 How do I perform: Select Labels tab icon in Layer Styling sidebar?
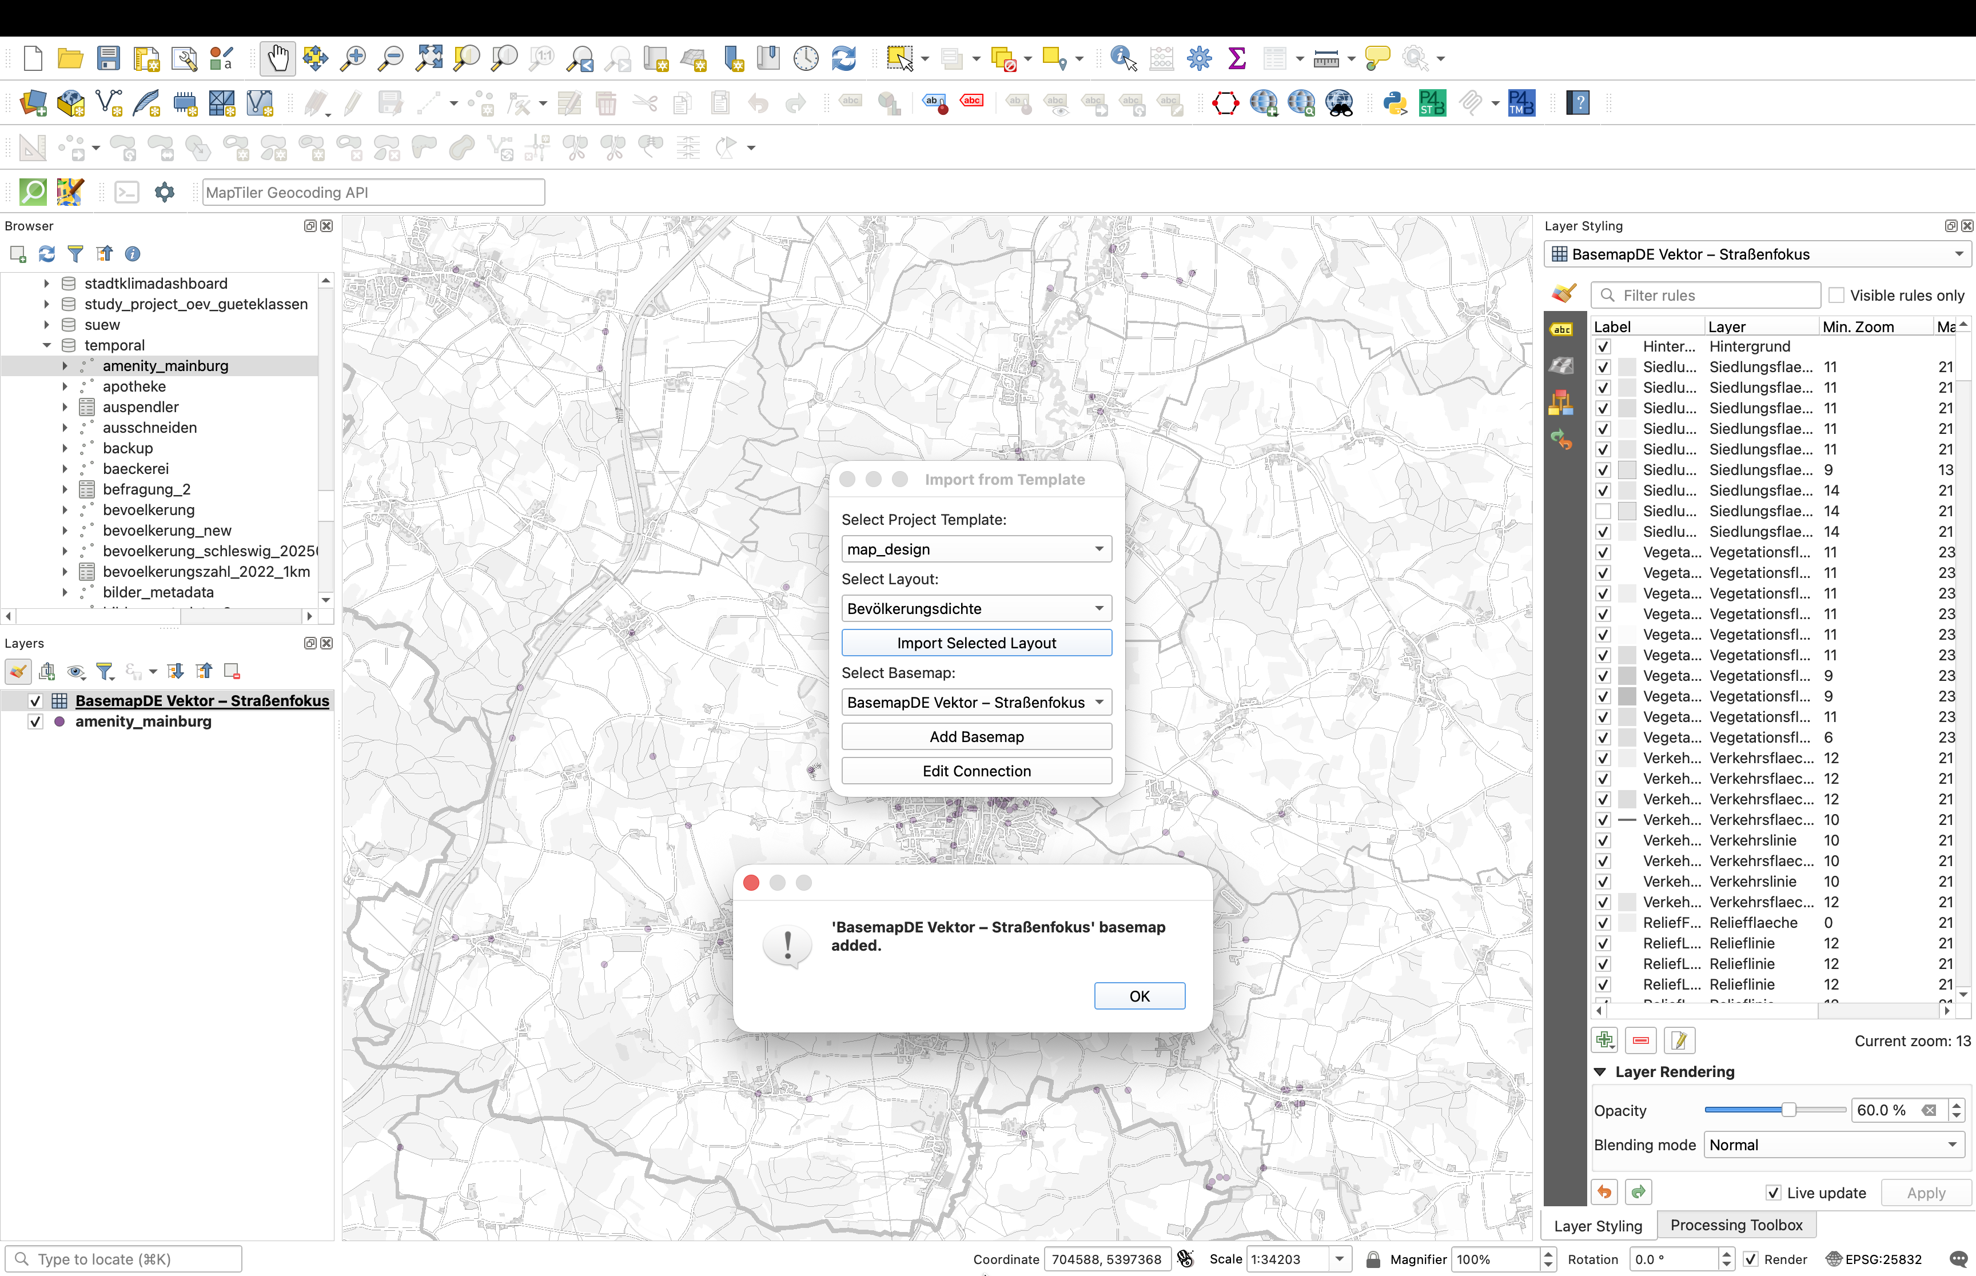1561,330
